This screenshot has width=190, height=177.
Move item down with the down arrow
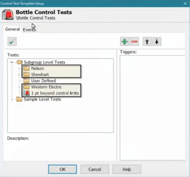tap(157, 41)
